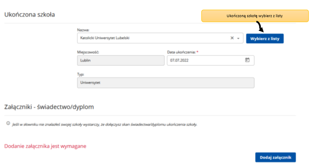Viewport: 312px width, 168px height.
Task: Click the Załączniki - świadectwo/dyplom heading
Action: point(49,107)
